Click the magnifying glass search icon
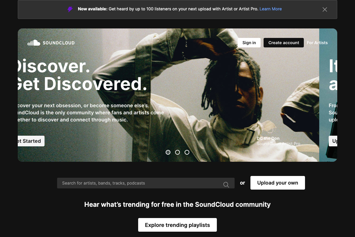The width and height of the screenshot is (355, 237). [x=226, y=185]
